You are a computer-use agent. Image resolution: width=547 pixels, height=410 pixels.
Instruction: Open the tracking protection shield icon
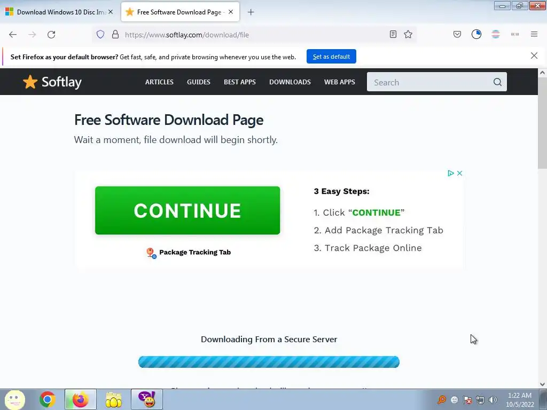tap(100, 35)
